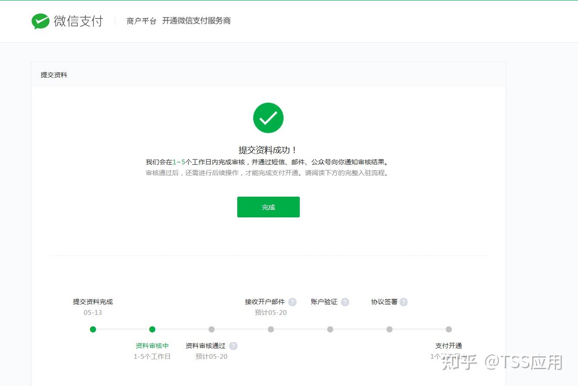Click the green 完成 button

(268, 207)
